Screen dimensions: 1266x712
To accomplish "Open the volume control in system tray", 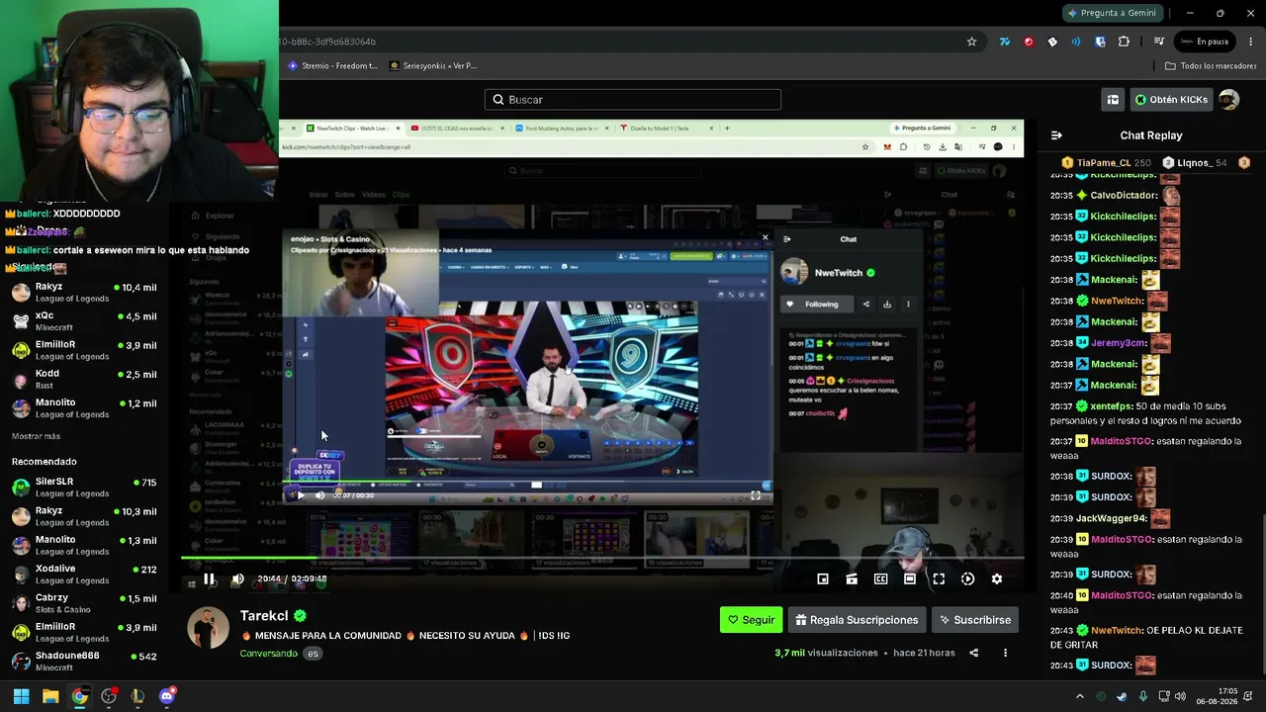I will [x=1180, y=696].
